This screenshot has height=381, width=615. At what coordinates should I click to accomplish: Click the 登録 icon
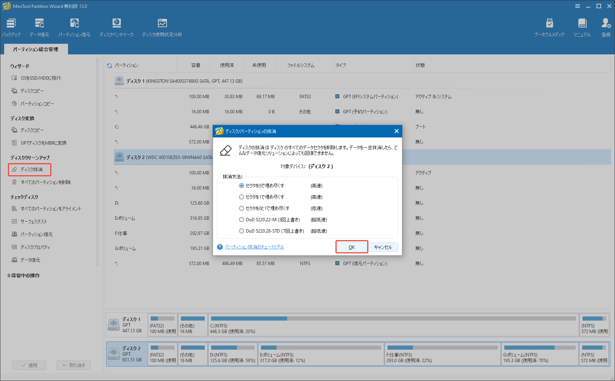coord(606,26)
